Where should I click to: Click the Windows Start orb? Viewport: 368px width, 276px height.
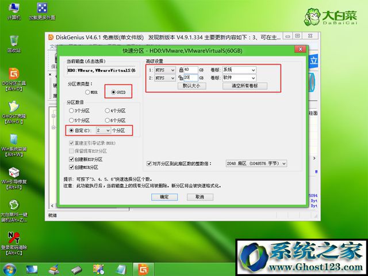9,270
